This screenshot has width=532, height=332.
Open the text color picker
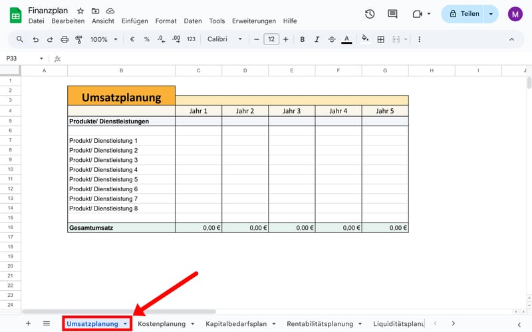(346, 39)
